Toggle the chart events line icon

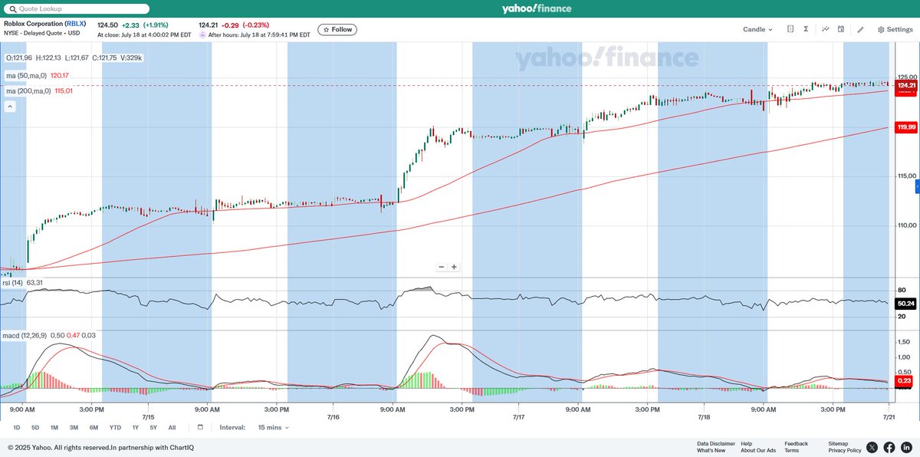(x=826, y=29)
